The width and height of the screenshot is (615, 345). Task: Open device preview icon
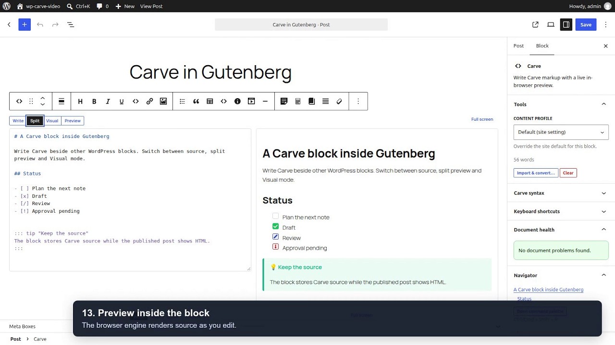(551, 24)
